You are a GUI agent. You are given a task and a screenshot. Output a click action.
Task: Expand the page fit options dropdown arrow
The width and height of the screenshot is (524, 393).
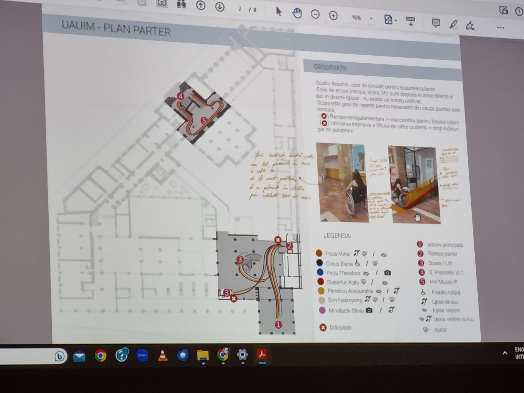click(396, 20)
